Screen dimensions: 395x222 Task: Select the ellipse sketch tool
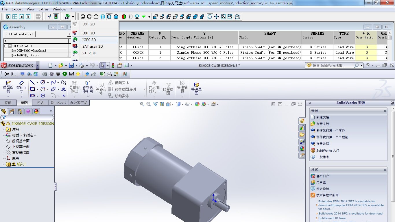(53, 89)
